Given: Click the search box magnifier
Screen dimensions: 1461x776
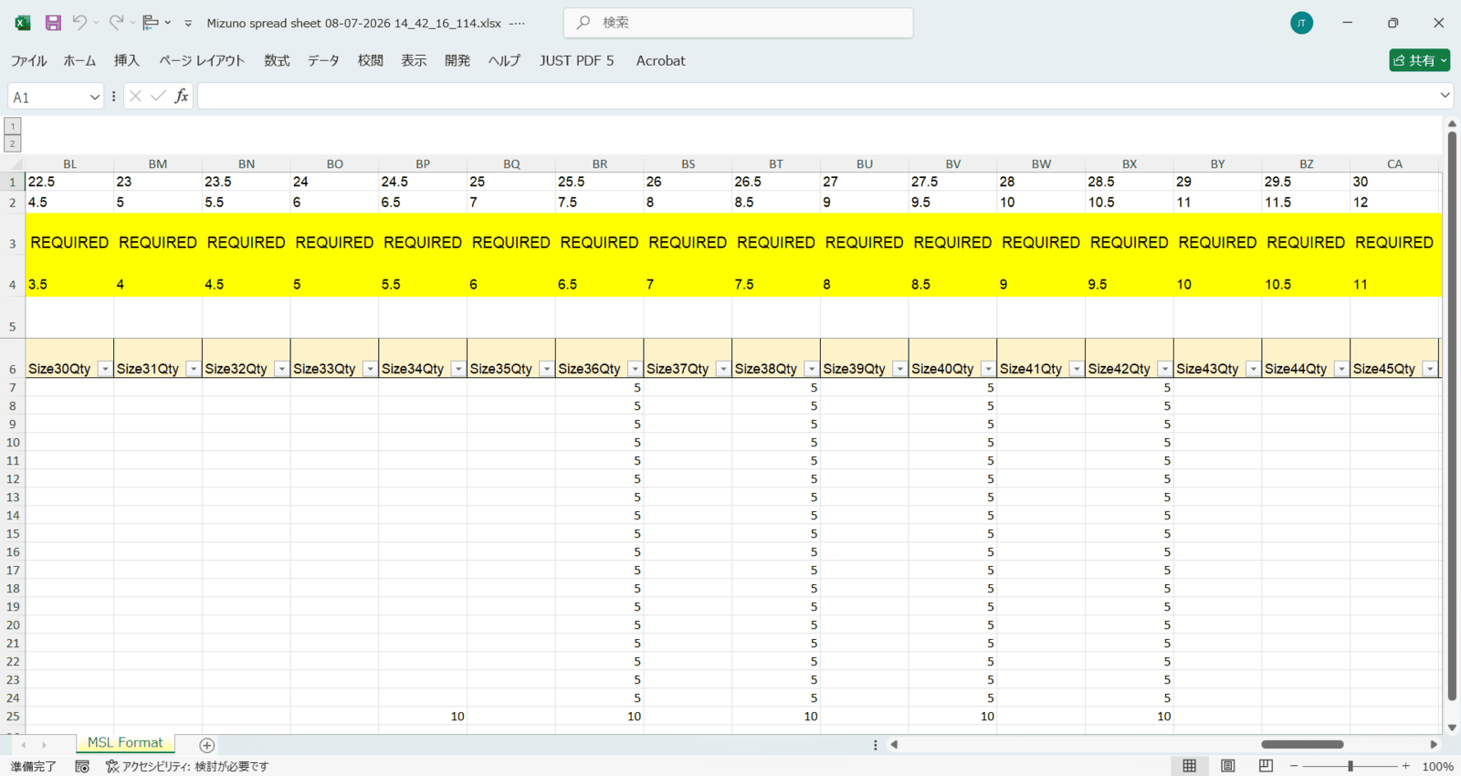Looking at the screenshot, I should pos(583,23).
